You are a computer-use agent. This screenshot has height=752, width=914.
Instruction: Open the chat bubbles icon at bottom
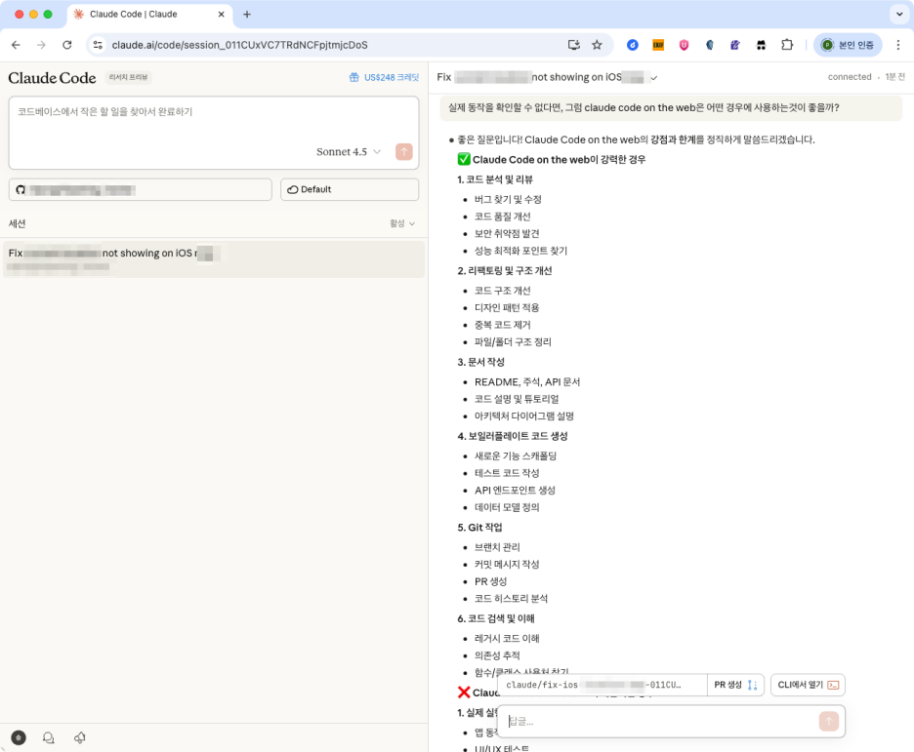click(49, 738)
